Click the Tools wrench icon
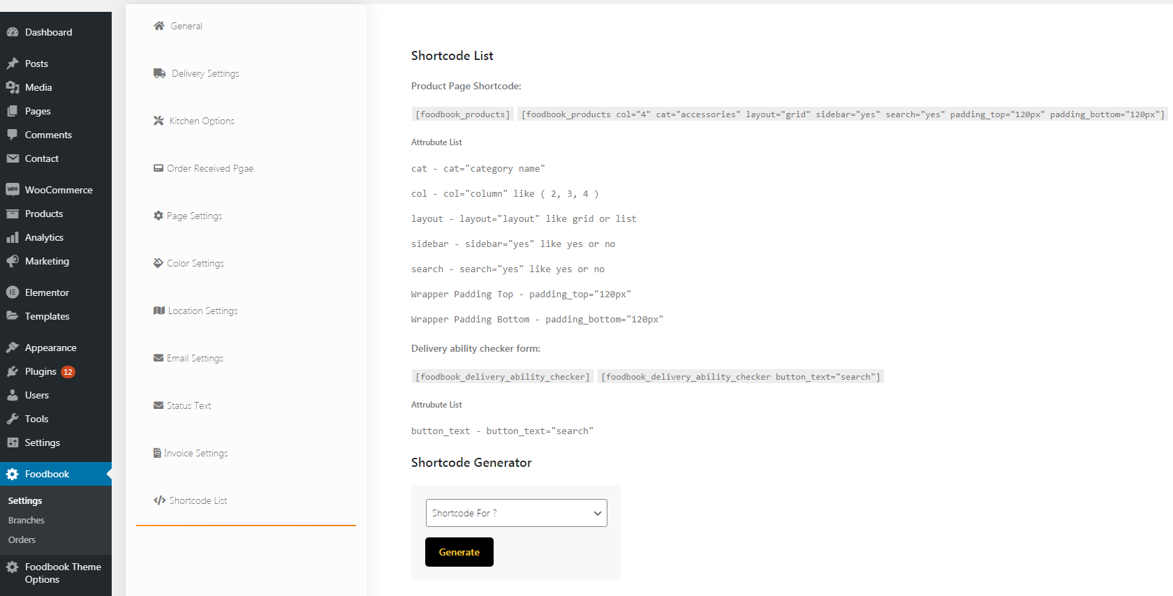 tap(13, 419)
